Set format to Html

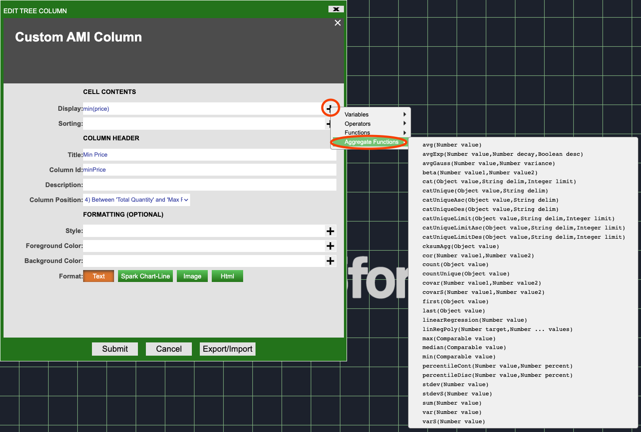[x=227, y=276]
